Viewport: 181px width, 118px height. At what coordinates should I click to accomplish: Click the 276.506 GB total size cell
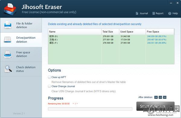point(108,43)
